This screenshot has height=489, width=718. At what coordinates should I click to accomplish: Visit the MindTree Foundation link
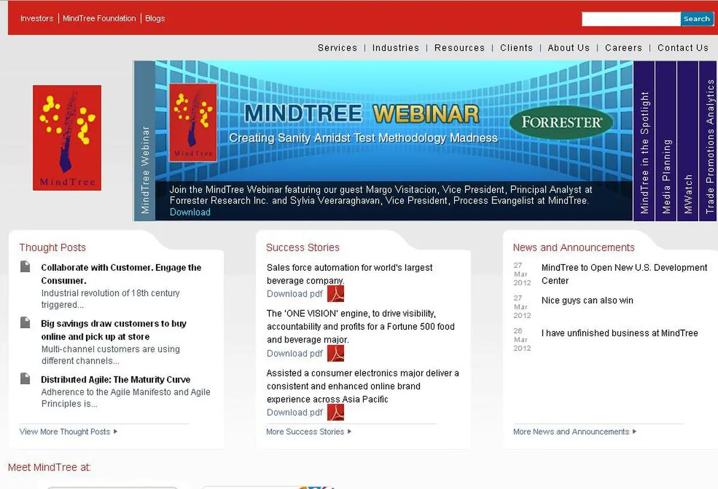[99, 19]
